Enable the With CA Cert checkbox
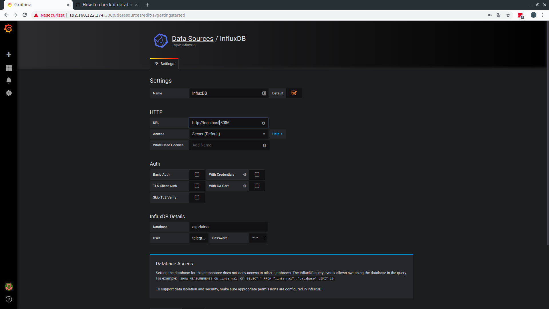The image size is (549, 309). coord(257,186)
